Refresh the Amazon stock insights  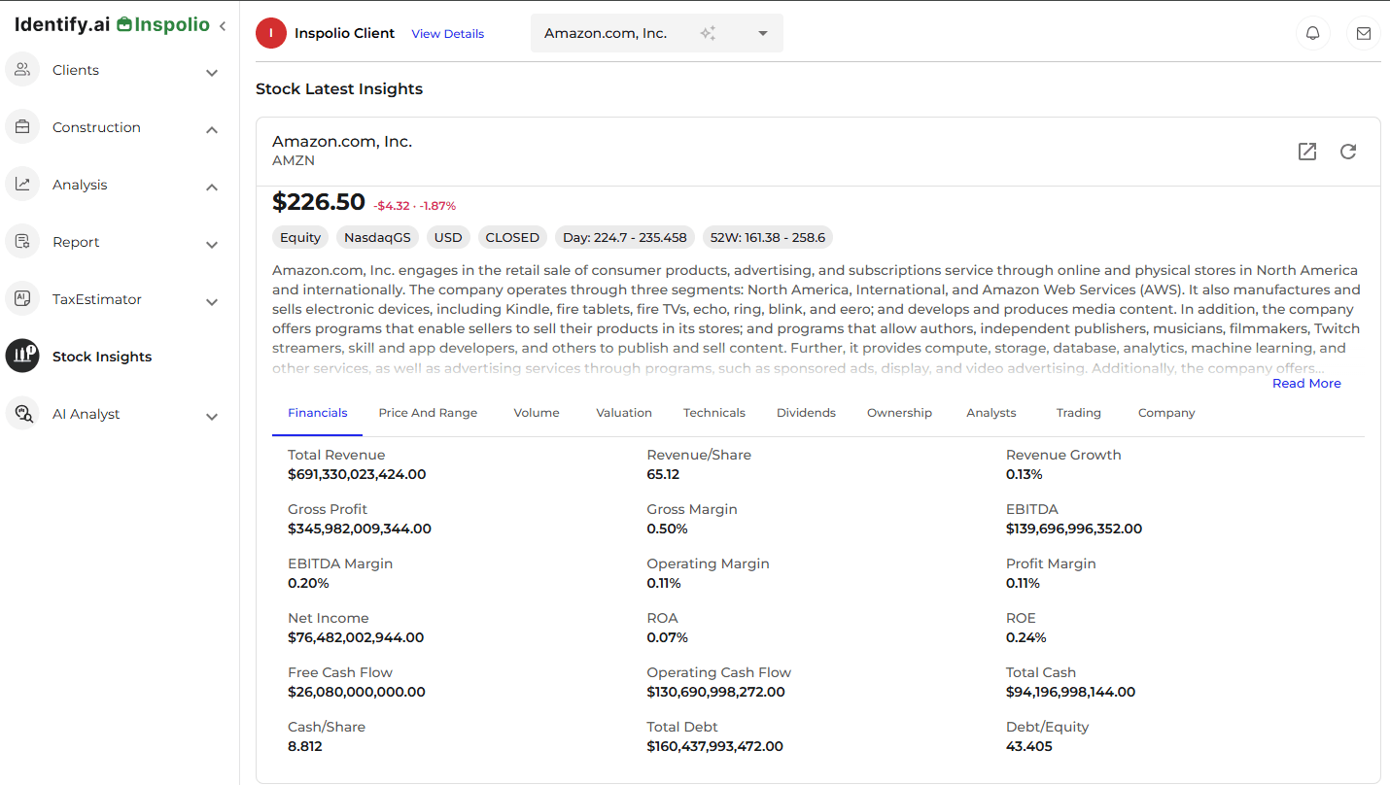(x=1348, y=152)
